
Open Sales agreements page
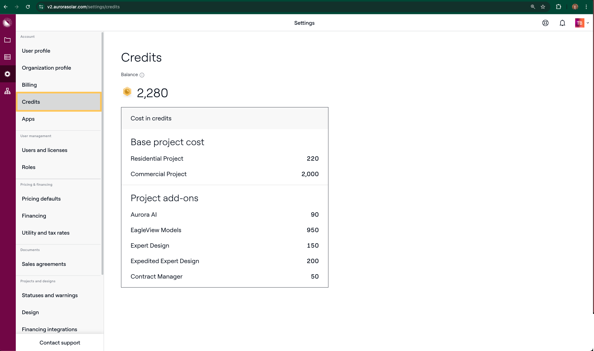[59, 264]
